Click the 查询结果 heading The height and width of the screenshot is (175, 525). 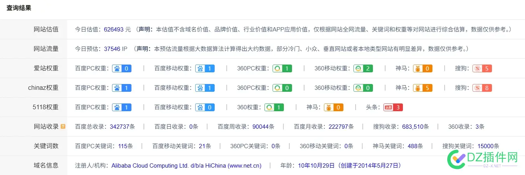[x=19, y=8]
